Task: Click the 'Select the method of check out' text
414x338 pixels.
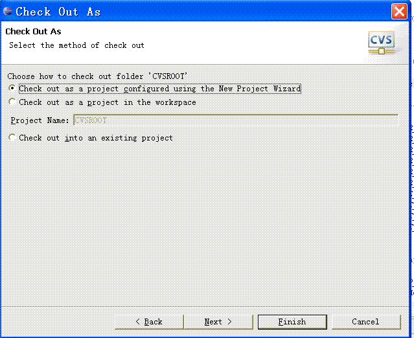Action: coord(77,45)
